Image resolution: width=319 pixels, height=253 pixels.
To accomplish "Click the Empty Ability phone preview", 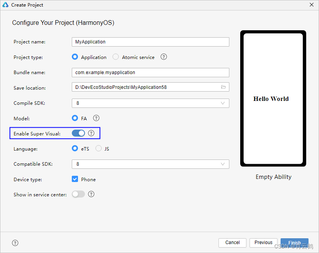I will (x=273, y=99).
